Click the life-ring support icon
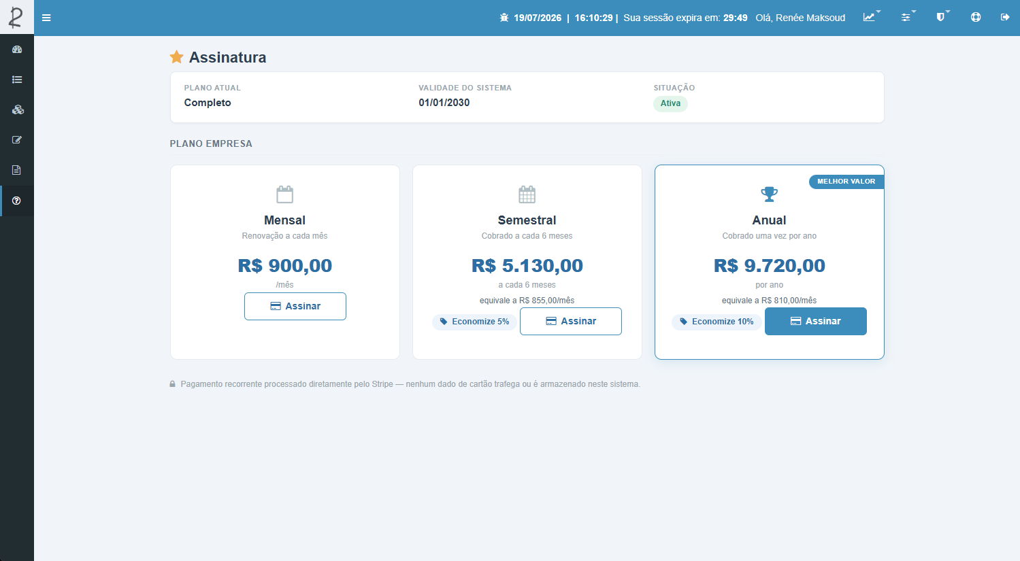 point(976,17)
